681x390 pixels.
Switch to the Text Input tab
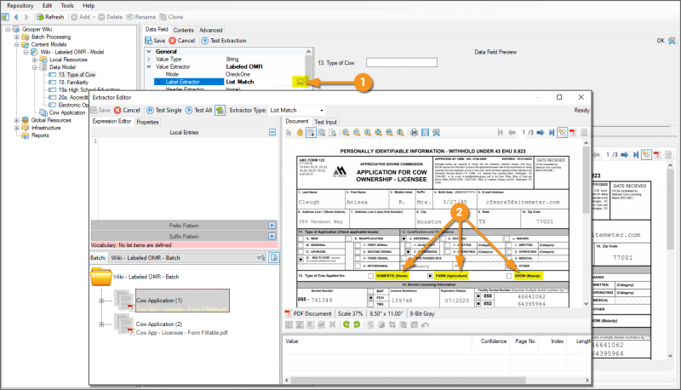click(326, 121)
